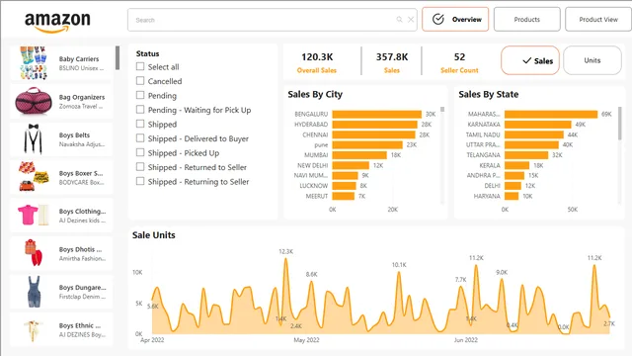Screen dimensions: 632x356
Task: Click the amazon logo
Action: point(57,22)
